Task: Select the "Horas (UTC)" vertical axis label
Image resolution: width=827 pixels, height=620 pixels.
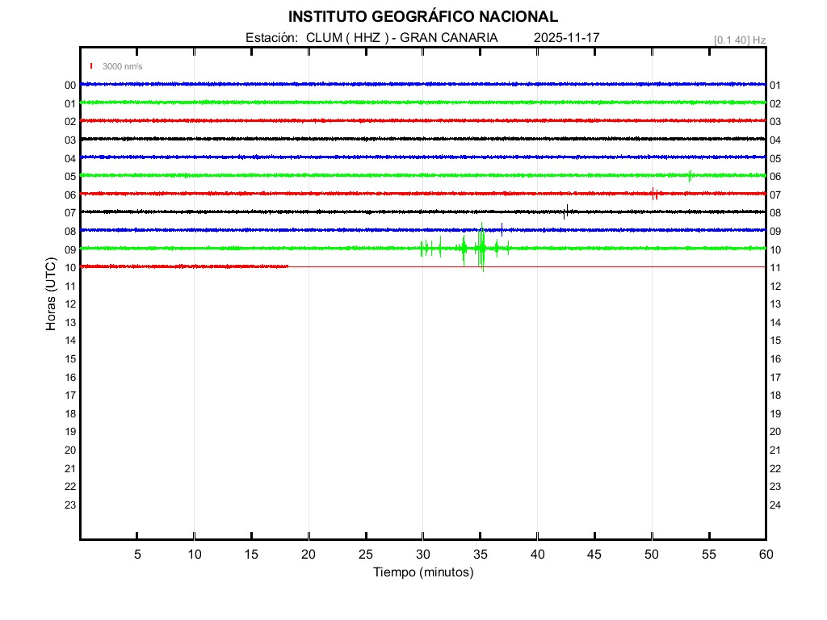Action: click(51, 295)
